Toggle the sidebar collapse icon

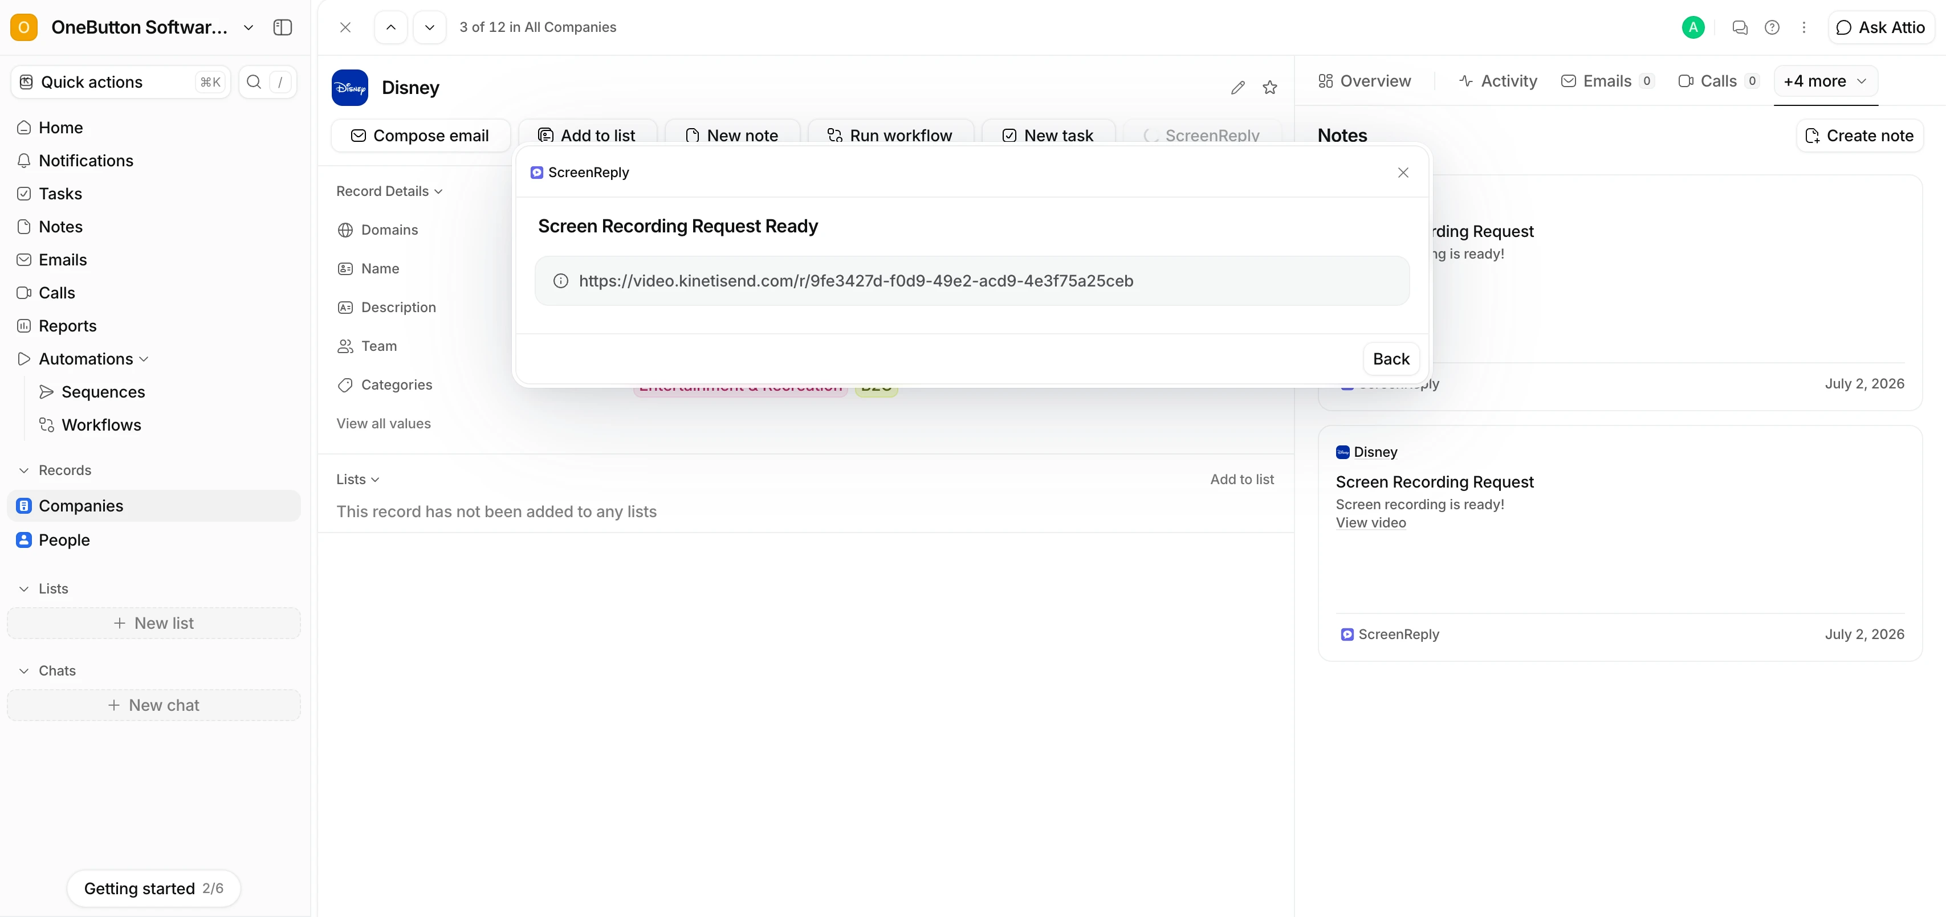click(283, 27)
